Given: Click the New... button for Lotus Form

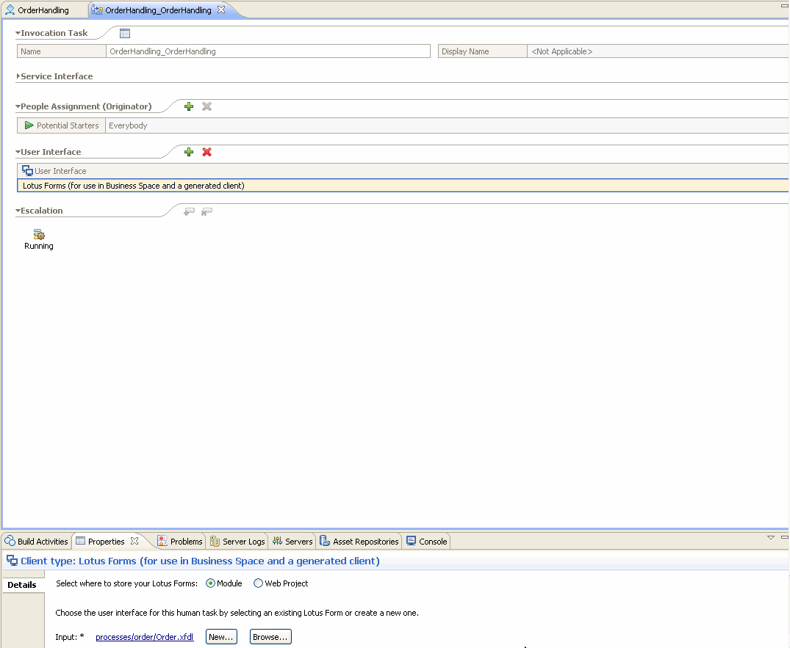Looking at the screenshot, I should [221, 637].
